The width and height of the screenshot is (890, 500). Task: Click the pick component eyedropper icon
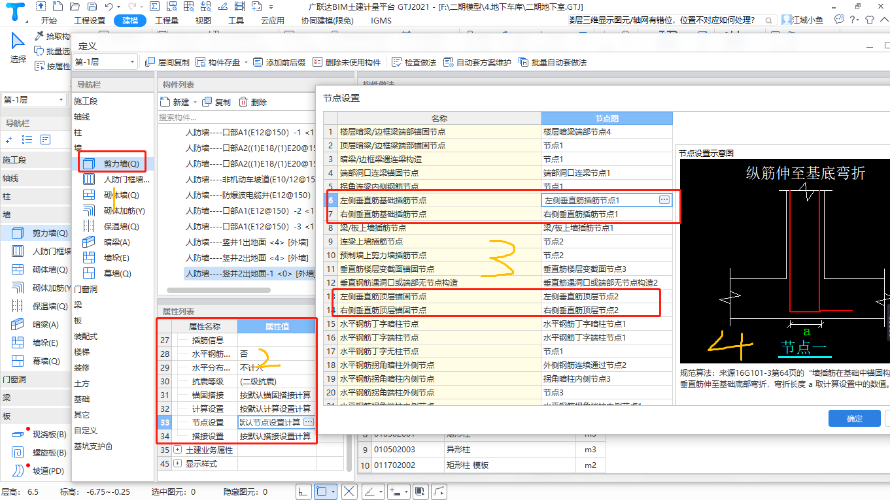click(x=39, y=36)
